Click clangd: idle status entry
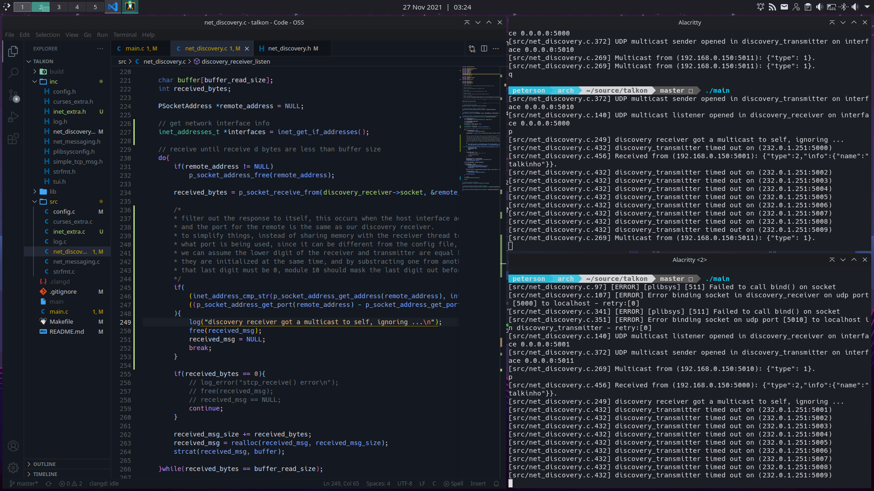Screen dimensions: 874x491 (x=104, y=484)
